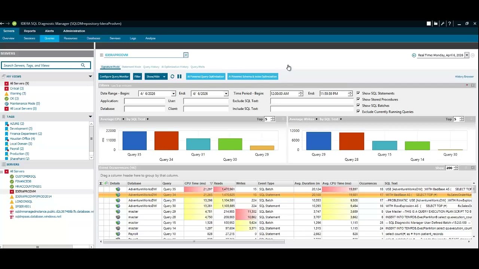
Task: Launch AI Powered Query Optimization
Action: point(205,77)
